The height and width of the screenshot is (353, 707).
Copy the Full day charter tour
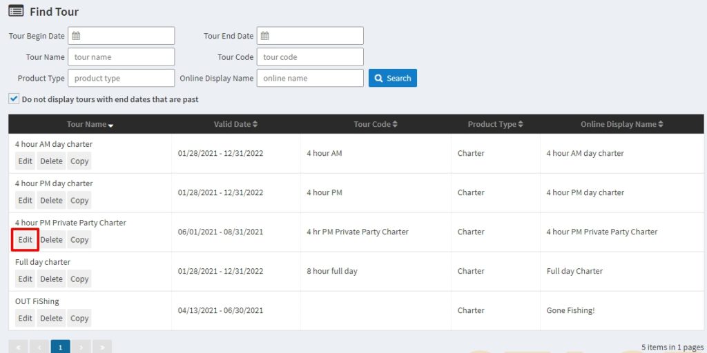tap(79, 279)
